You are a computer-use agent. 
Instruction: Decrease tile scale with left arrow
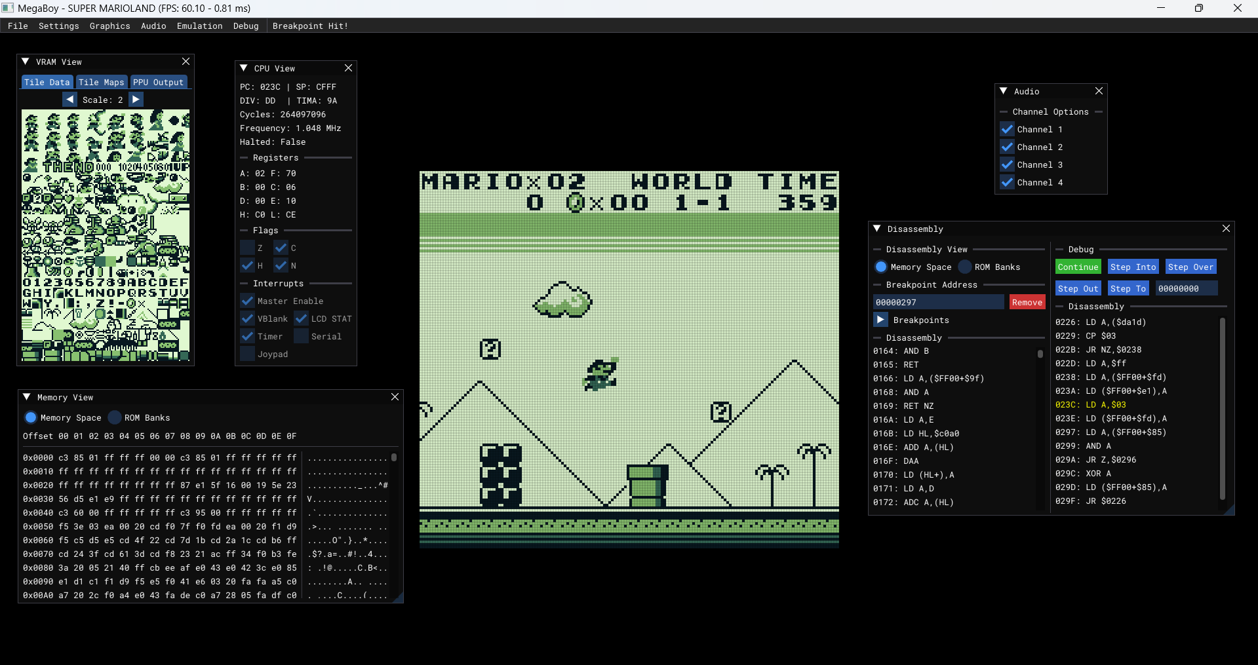pyautogui.click(x=69, y=100)
